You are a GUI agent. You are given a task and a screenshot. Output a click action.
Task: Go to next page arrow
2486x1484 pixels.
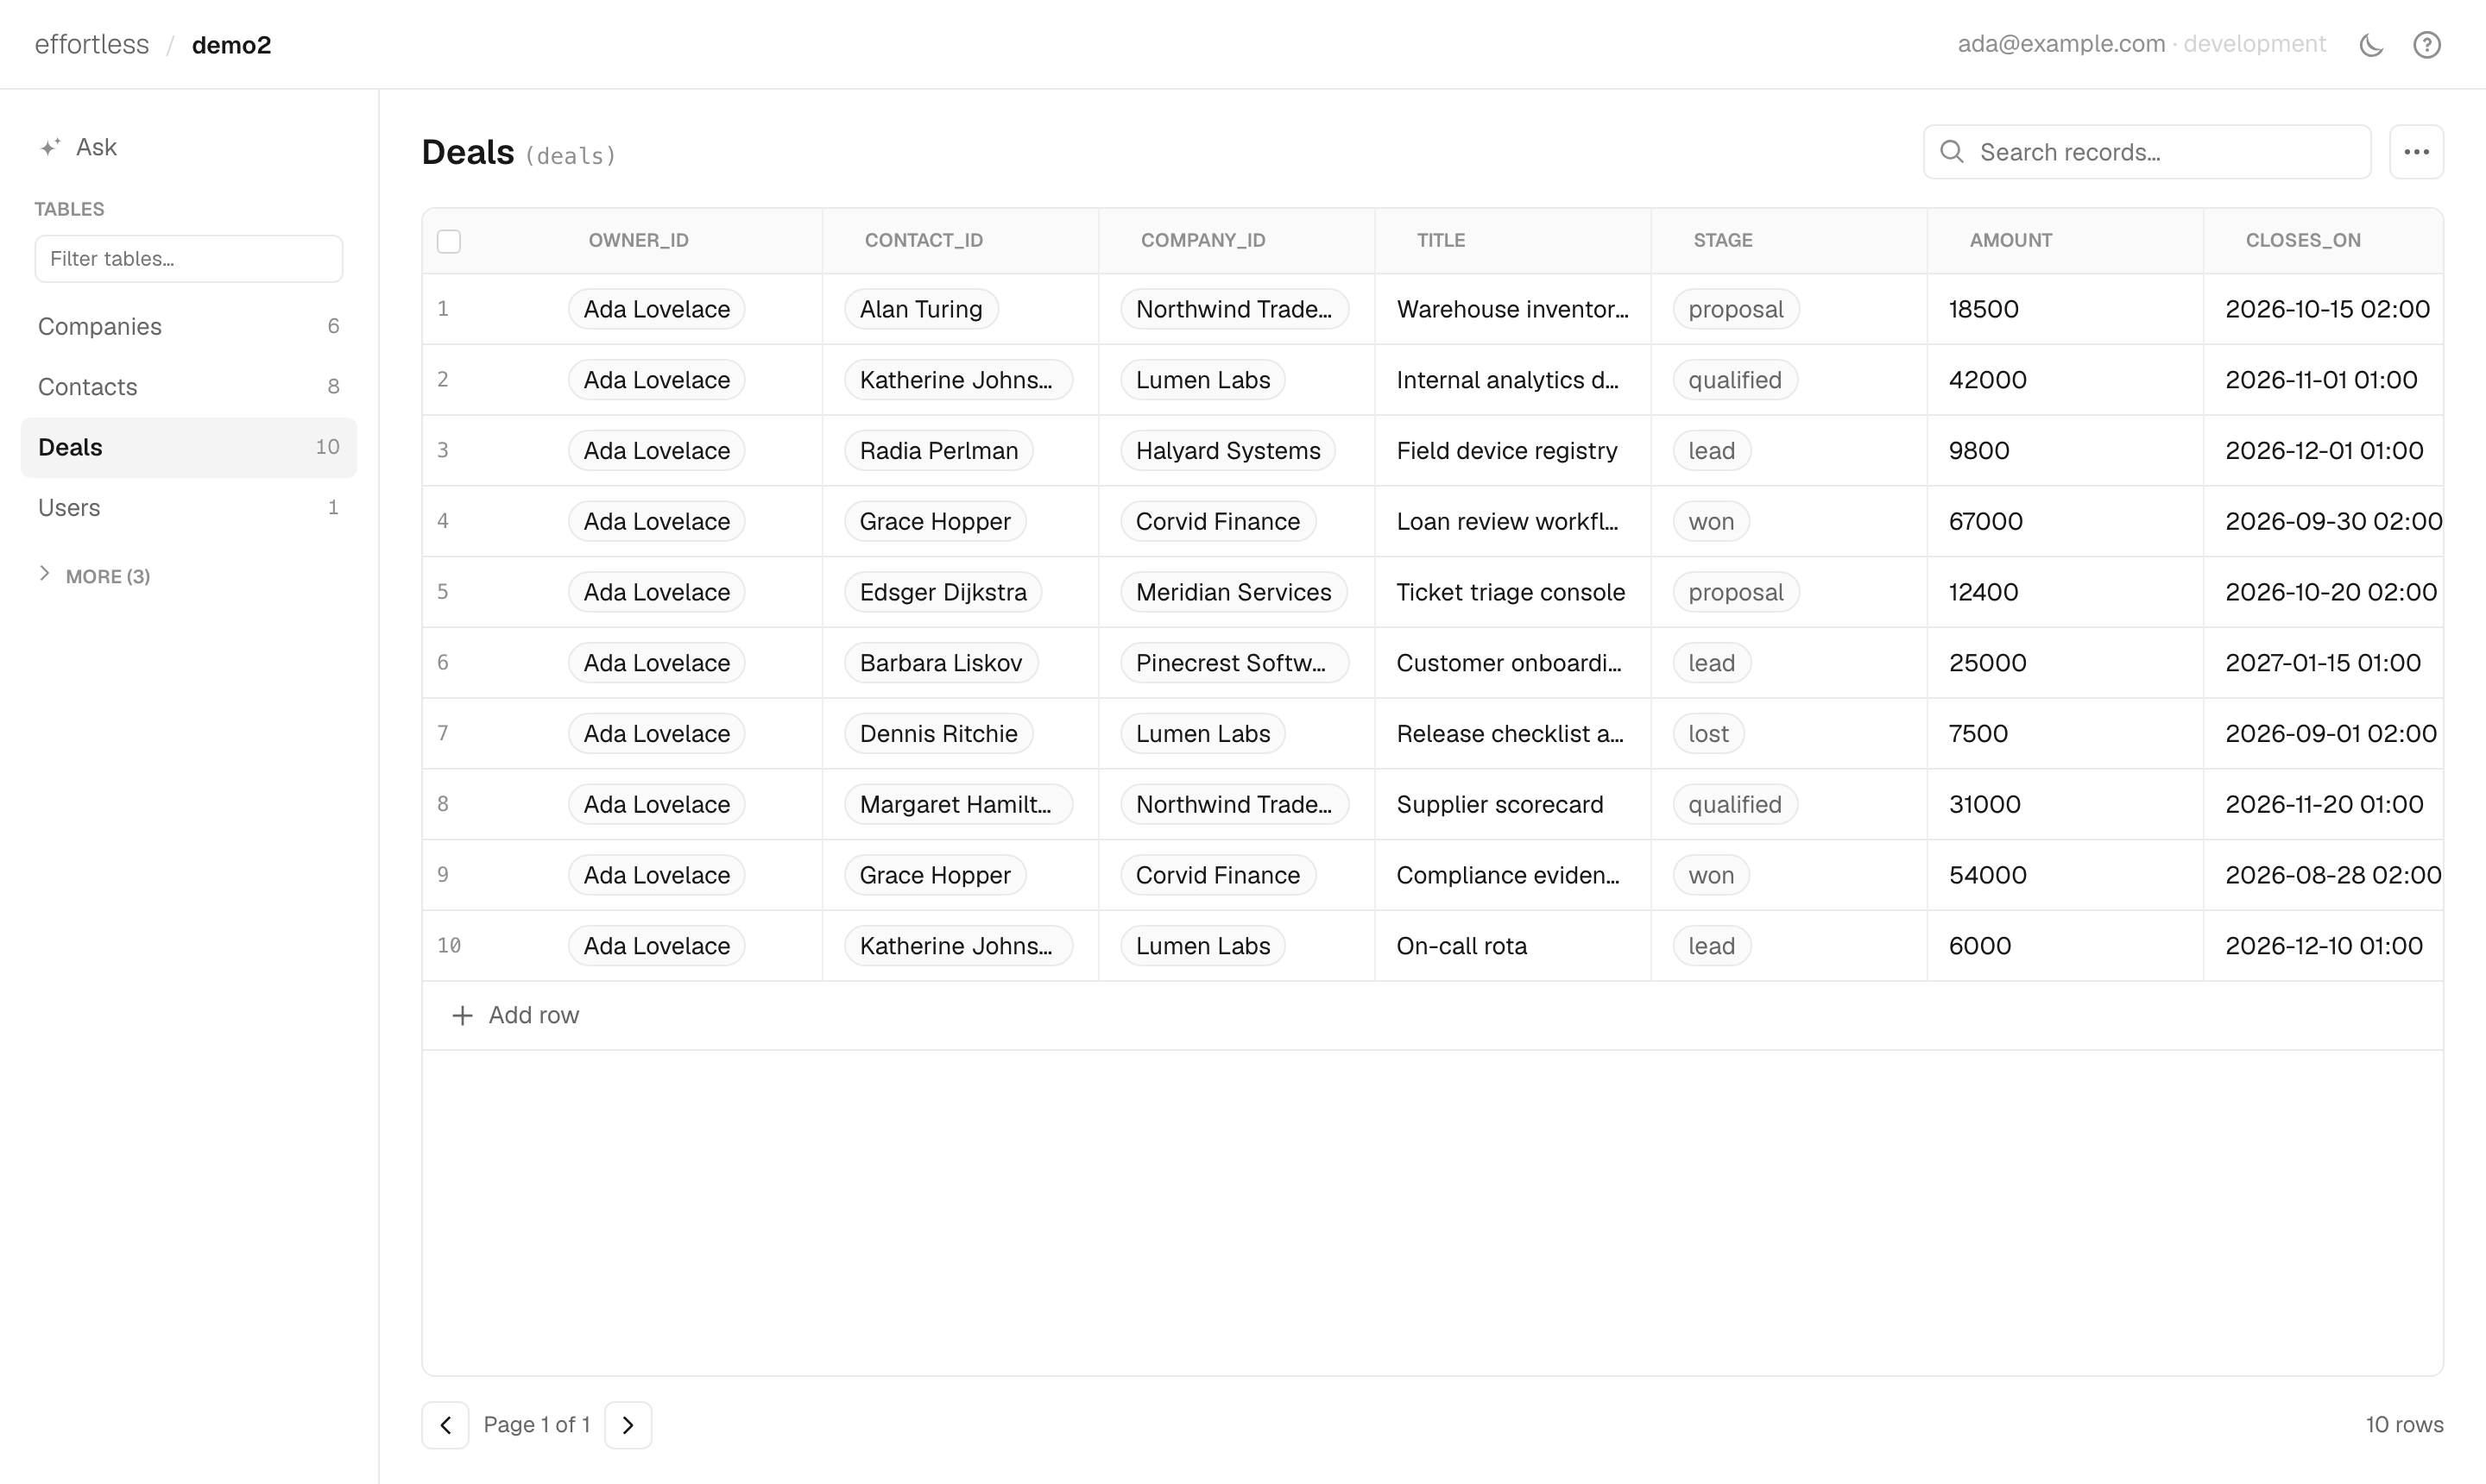tap(628, 1425)
